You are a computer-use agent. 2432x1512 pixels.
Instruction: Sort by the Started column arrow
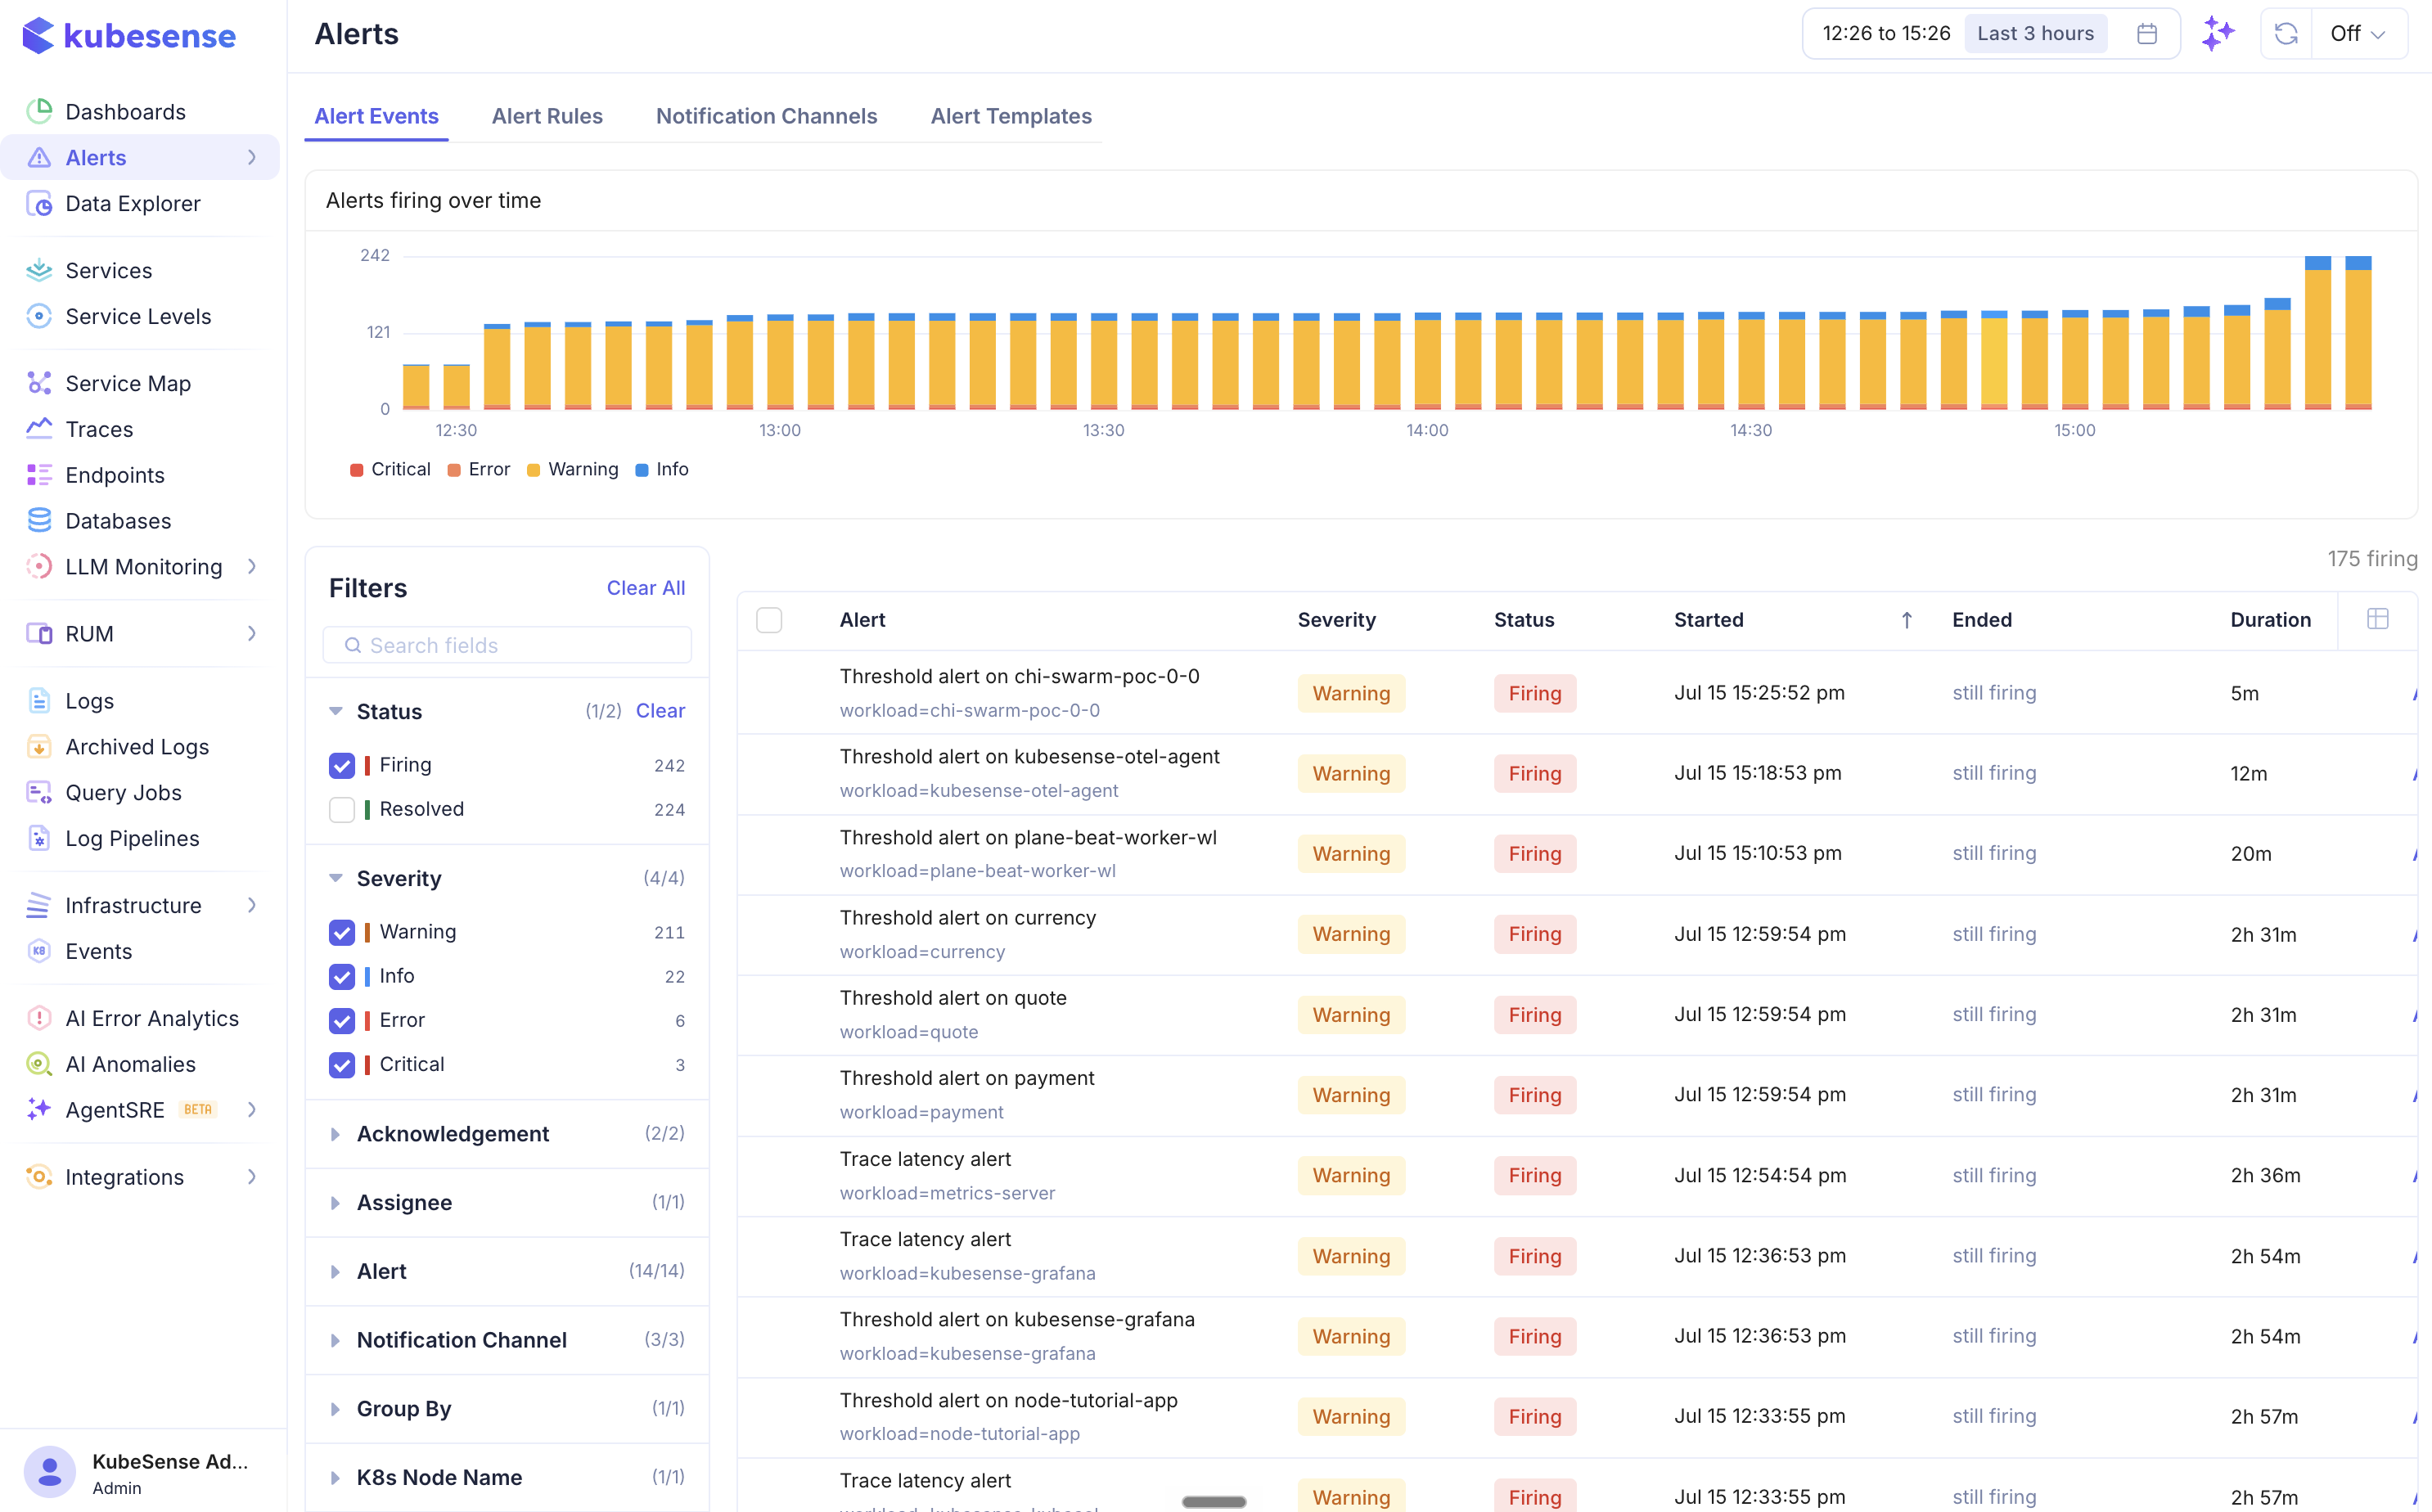click(1907, 620)
